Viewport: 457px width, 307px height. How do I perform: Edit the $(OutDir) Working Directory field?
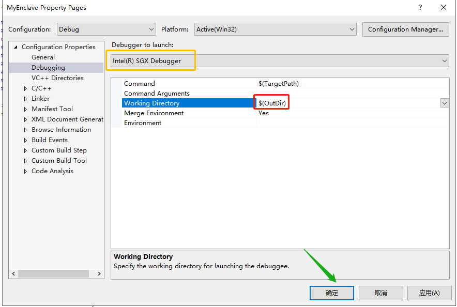(x=271, y=103)
